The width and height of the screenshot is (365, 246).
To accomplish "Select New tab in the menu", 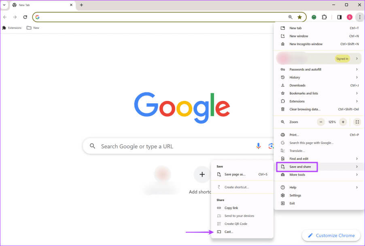I will (x=319, y=28).
